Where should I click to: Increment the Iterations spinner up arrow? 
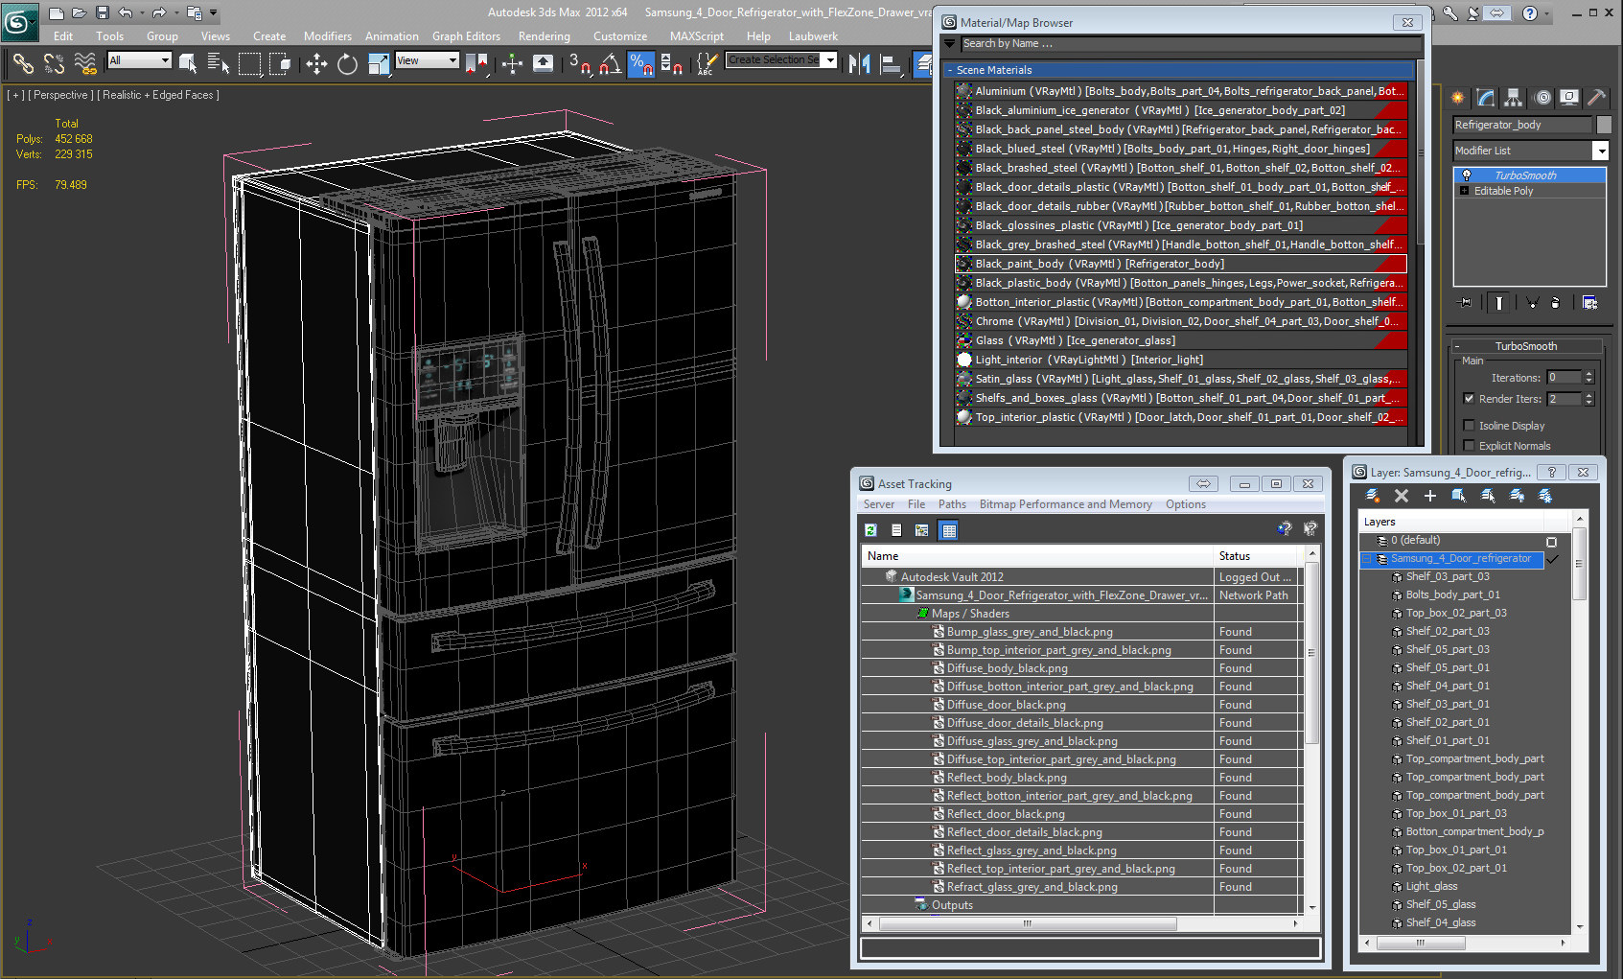[1588, 374]
